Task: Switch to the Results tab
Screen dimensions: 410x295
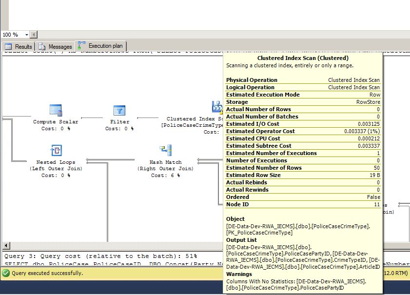Action: point(19,46)
